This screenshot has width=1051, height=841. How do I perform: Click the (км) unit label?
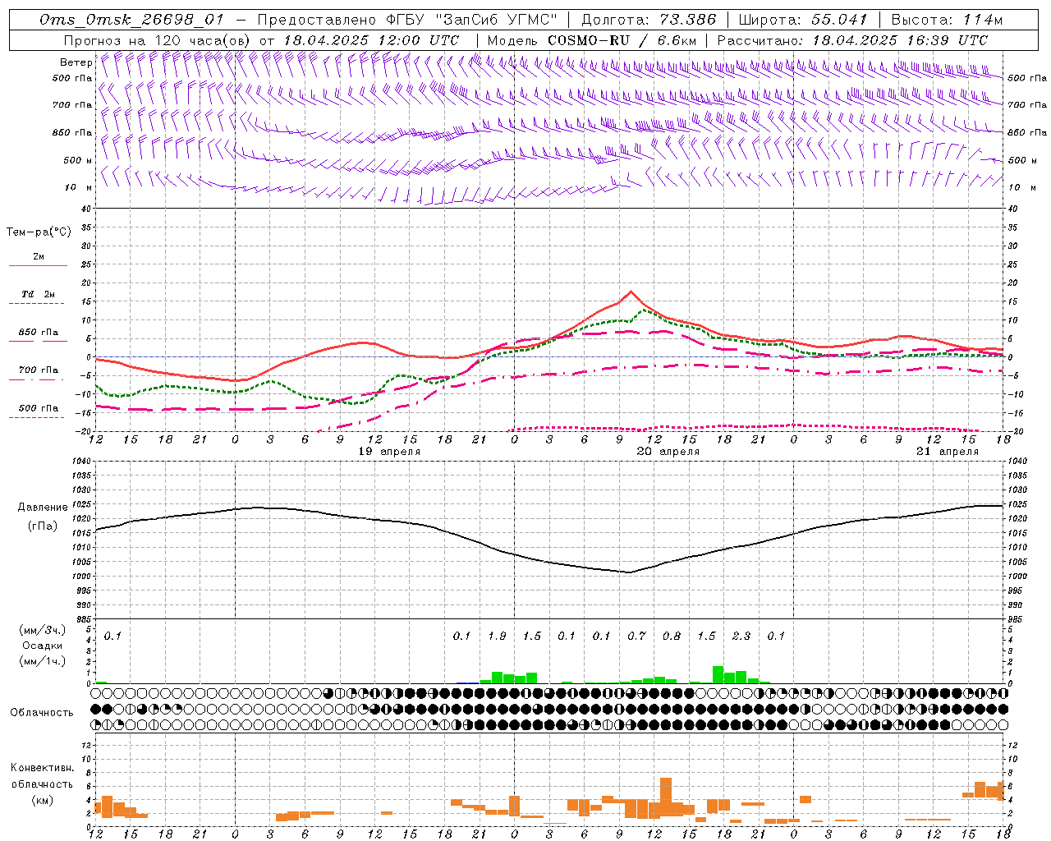(42, 799)
